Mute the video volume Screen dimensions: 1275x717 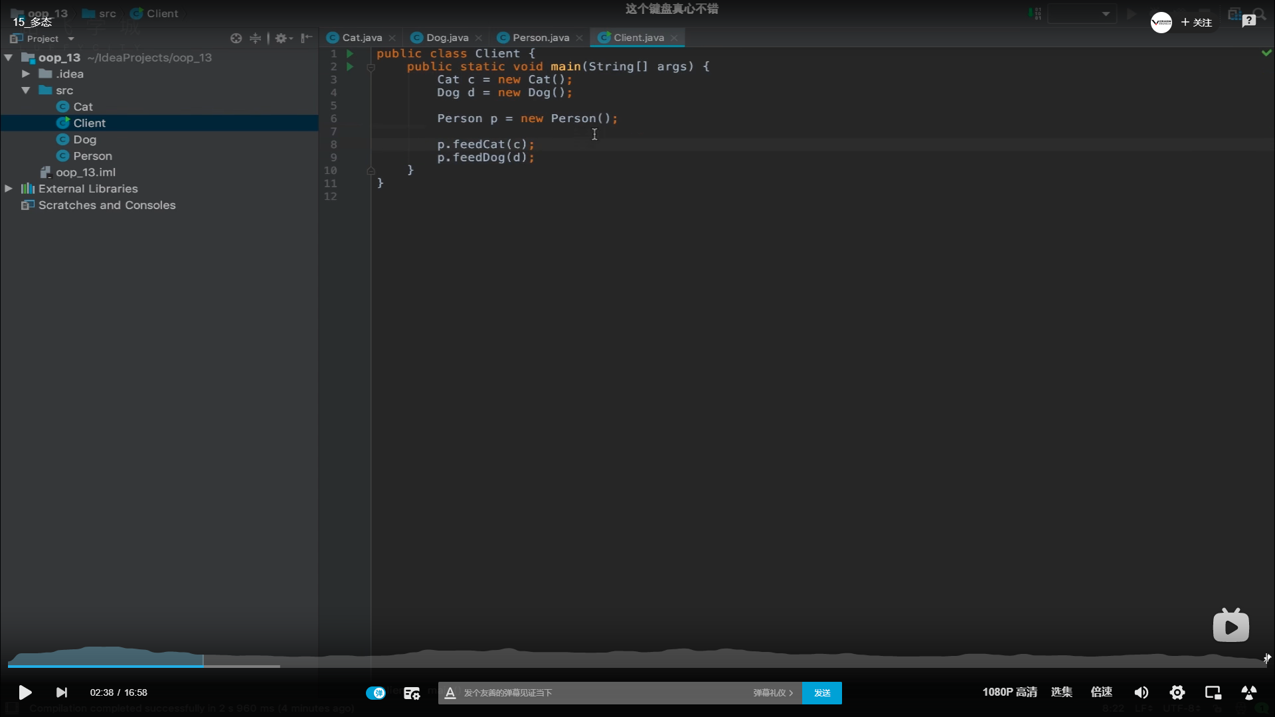pos(1141,692)
